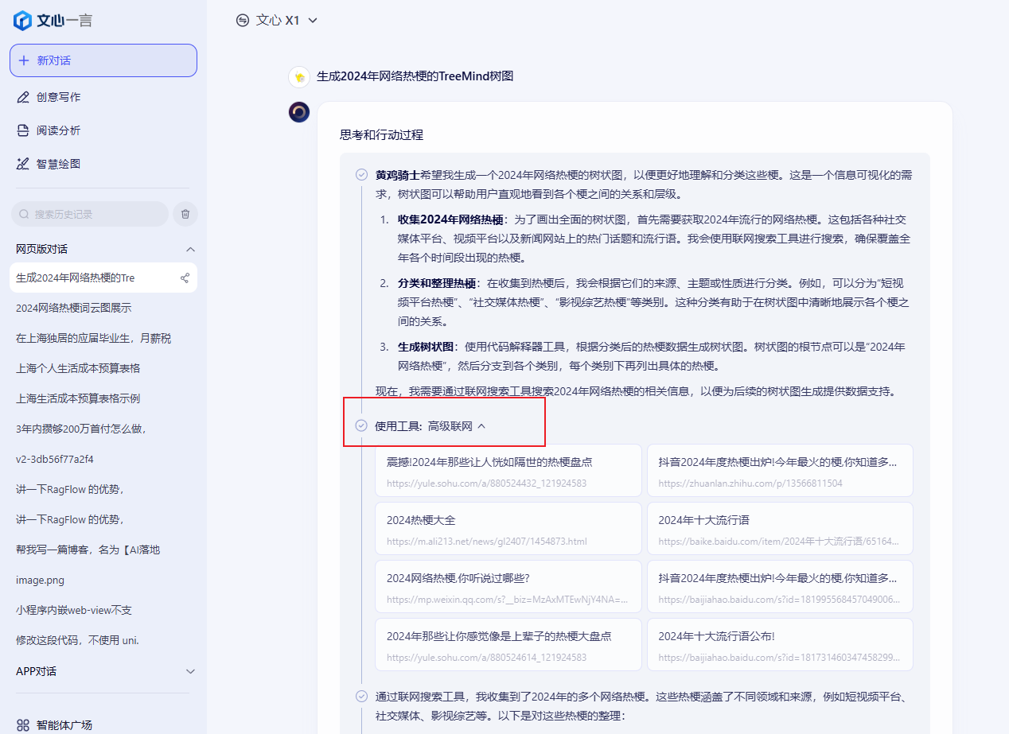Start a new chat with 新对话
The height and width of the screenshot is (734, 1009).
[103, 60]
